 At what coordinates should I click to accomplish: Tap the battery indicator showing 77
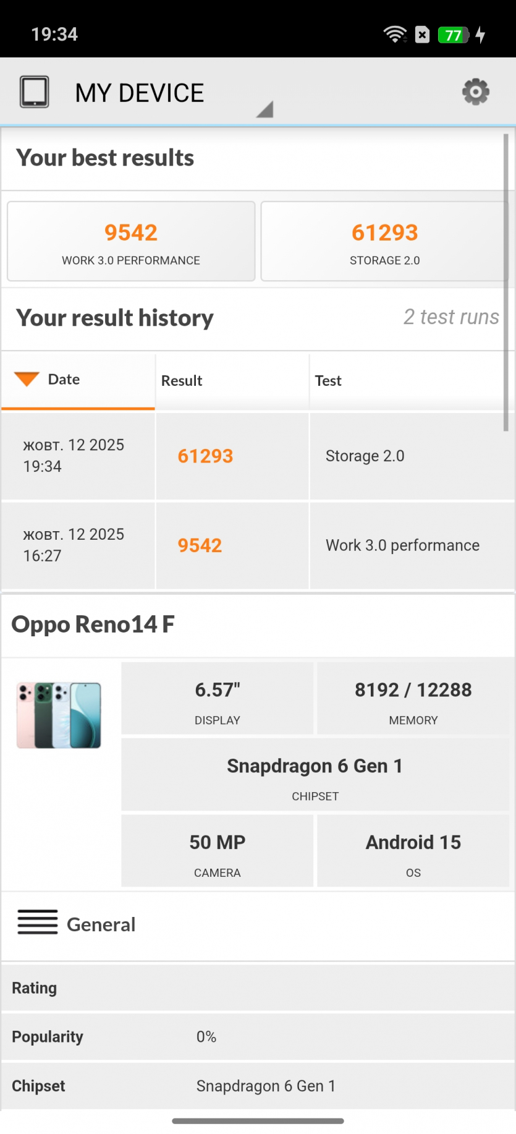453,35
